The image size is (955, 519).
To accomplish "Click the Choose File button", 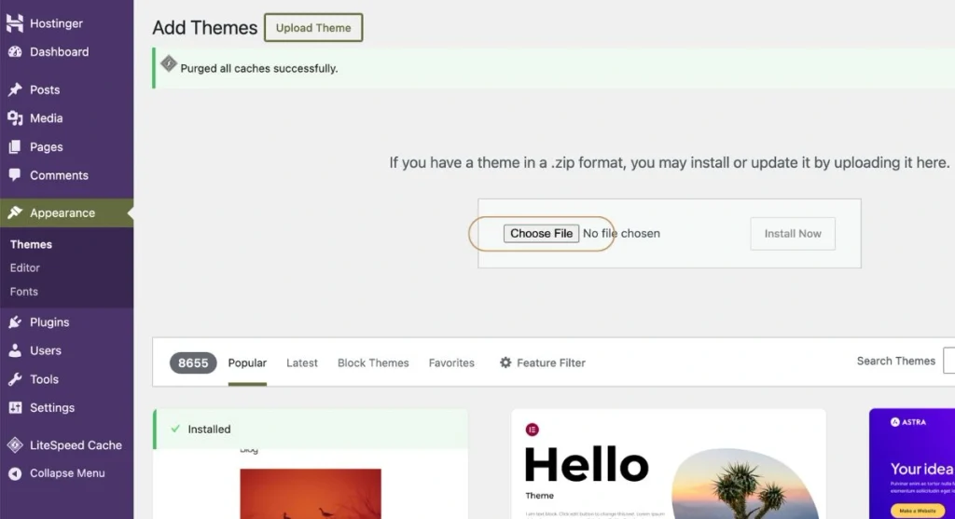I will coord(541,233).
